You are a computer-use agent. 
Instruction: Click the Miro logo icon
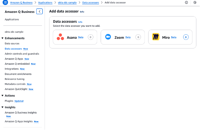156,37
